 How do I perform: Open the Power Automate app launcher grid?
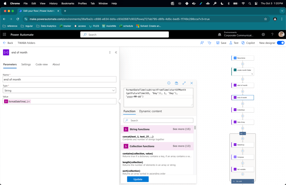click(5, 35)
